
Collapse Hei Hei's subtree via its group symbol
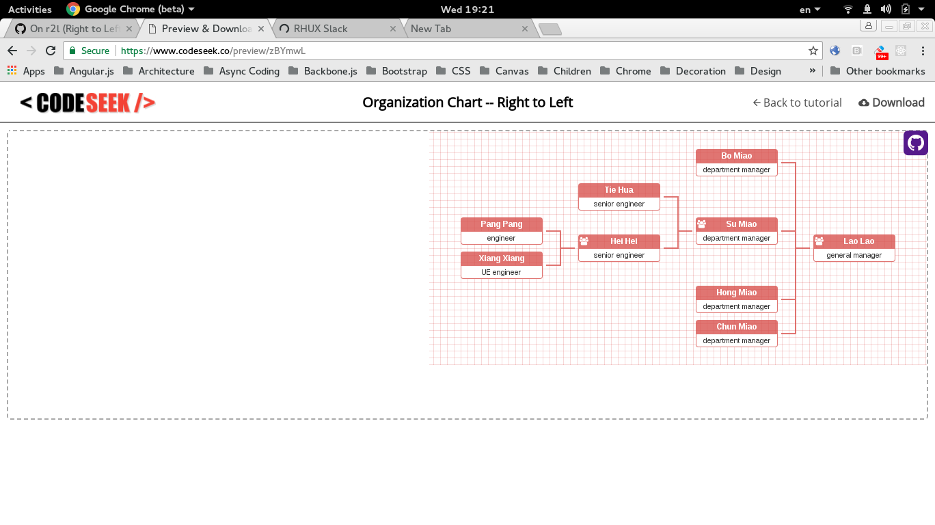click(584, 241)
